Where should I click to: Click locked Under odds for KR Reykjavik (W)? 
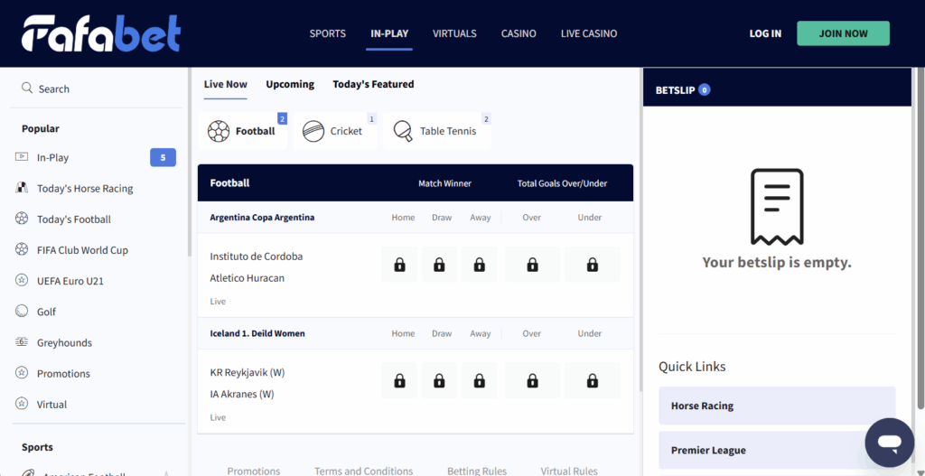[593, 380]
